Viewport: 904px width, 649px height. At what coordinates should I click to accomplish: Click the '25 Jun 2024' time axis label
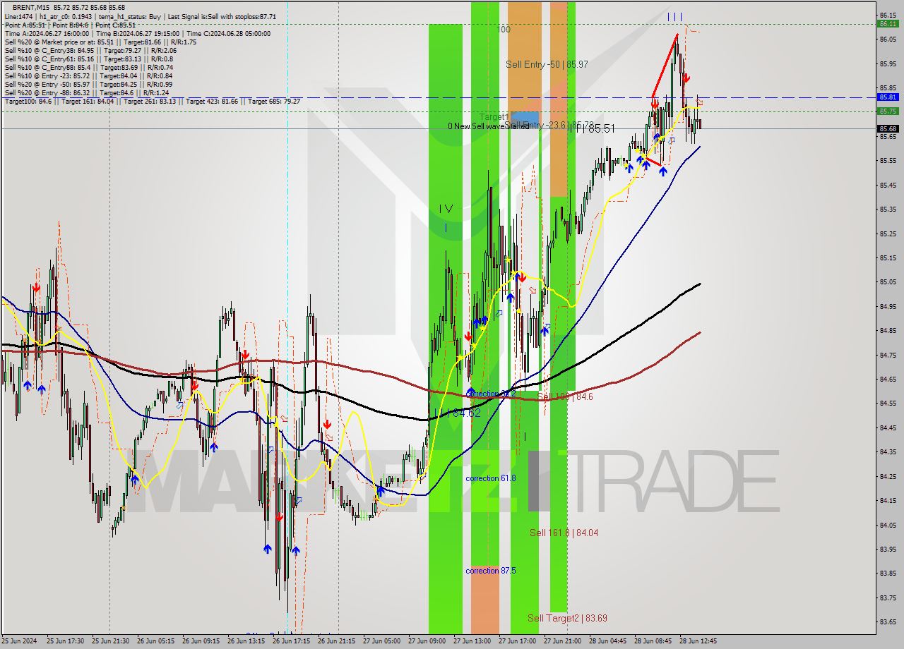tap(20, 641)
